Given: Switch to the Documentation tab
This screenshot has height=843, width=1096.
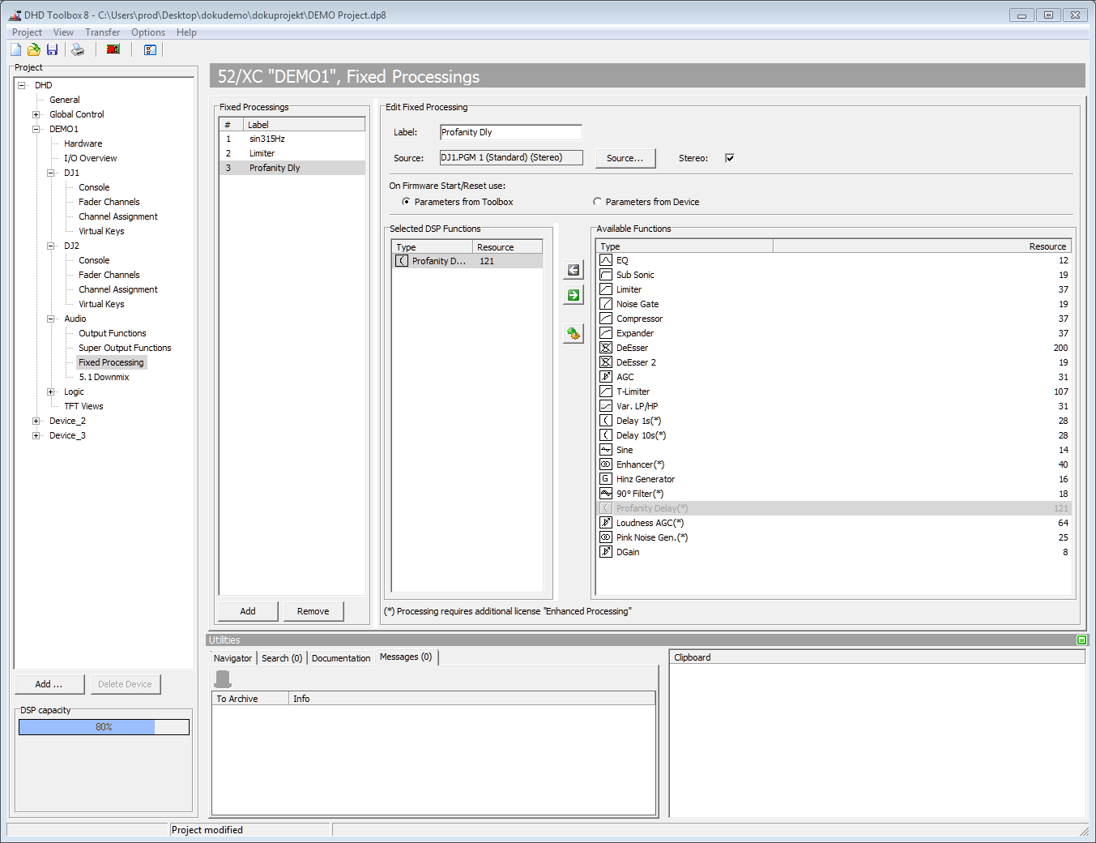Looking at the screenshot, I should 340,657.
